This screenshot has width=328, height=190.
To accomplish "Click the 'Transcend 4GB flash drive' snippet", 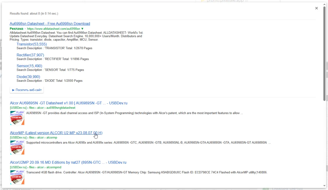I will (x=147, y=172).
